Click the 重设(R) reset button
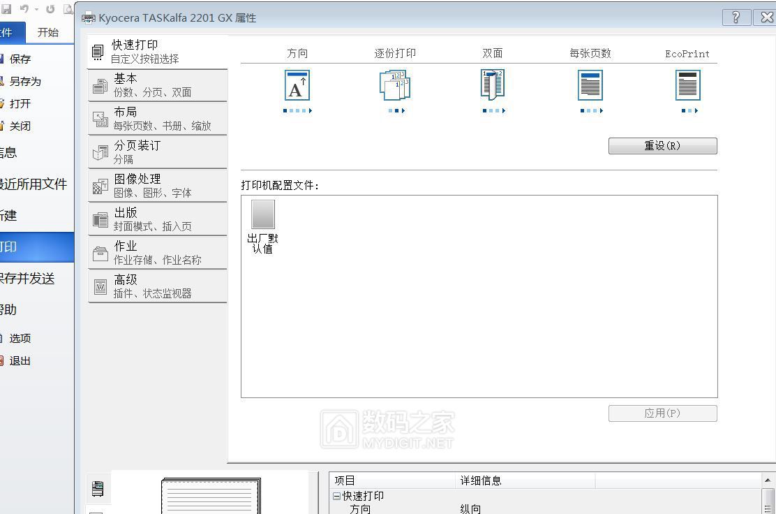 click(663, 145)
